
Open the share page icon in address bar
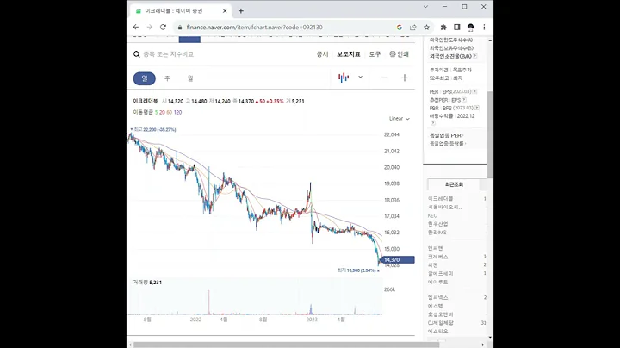click(x=413, y=28)
